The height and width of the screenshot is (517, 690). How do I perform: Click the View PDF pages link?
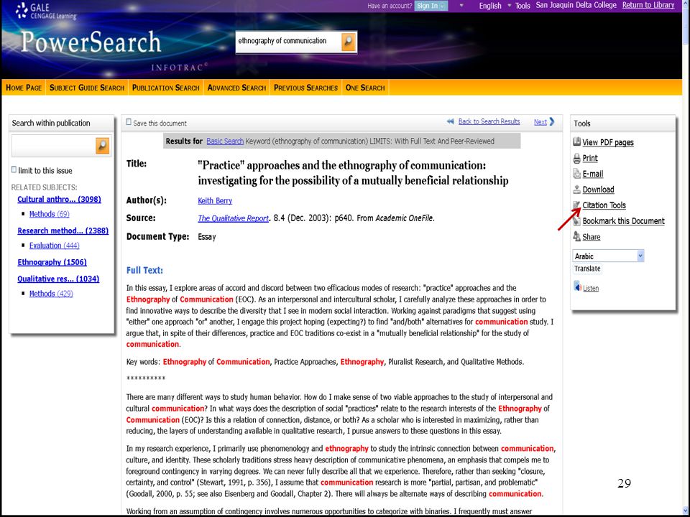point(608,142)
